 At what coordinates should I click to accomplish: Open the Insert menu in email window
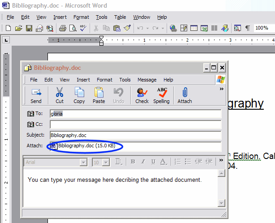pos(83,80)
